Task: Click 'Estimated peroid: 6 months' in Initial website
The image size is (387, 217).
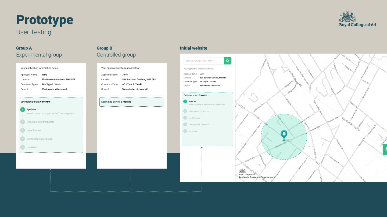Action: coord(195,95)
